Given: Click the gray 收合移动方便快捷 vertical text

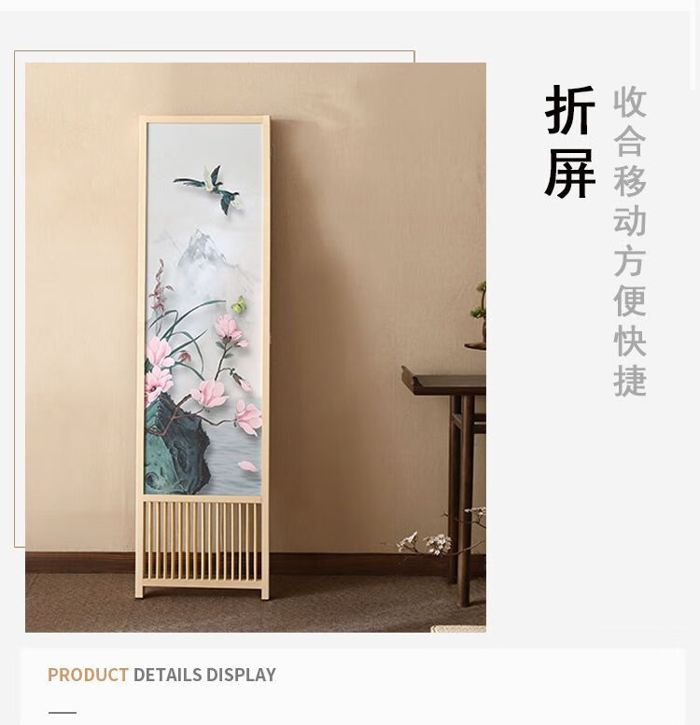Looking at the screenshot, I should point(630,242).
